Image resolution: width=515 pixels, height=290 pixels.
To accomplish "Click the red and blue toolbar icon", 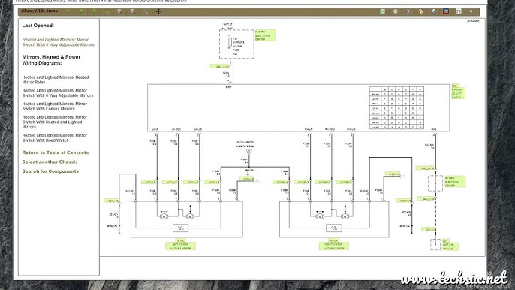I will [x=446, y=11].
